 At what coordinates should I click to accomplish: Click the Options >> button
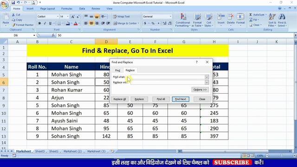[200, 90]
